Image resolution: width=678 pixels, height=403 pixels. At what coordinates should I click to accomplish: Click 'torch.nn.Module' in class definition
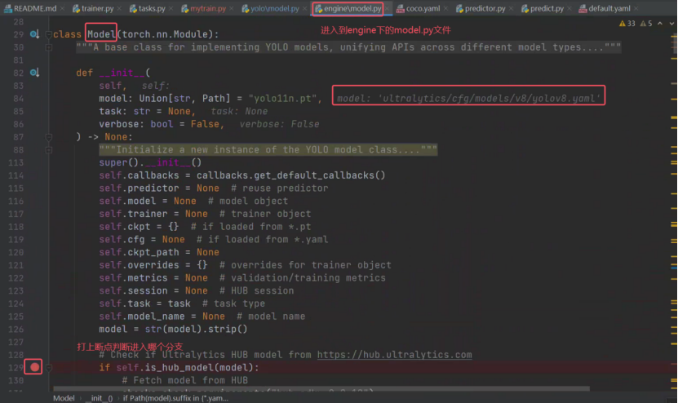point(165,34)
